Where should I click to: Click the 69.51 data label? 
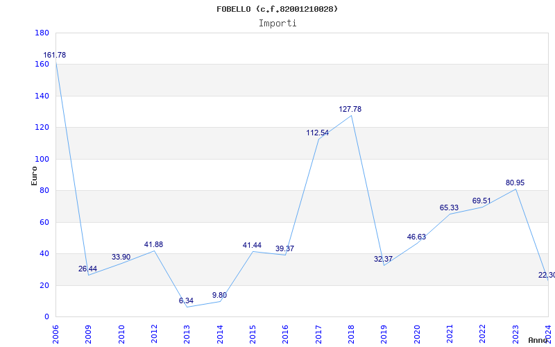pyautogui.click(x=481, y=201)
